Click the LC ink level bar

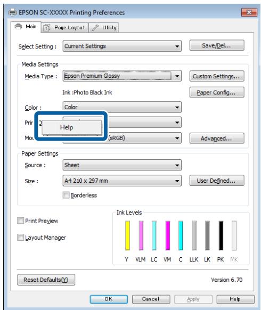[154, 235]
